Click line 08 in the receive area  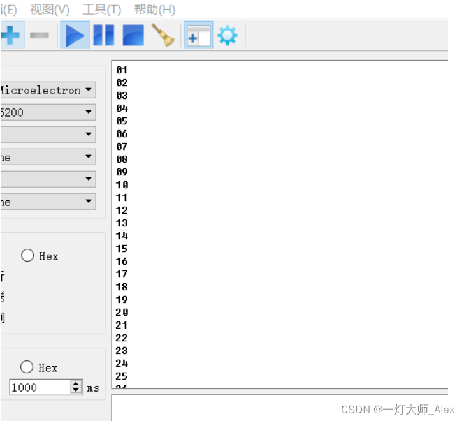point(122,159)
